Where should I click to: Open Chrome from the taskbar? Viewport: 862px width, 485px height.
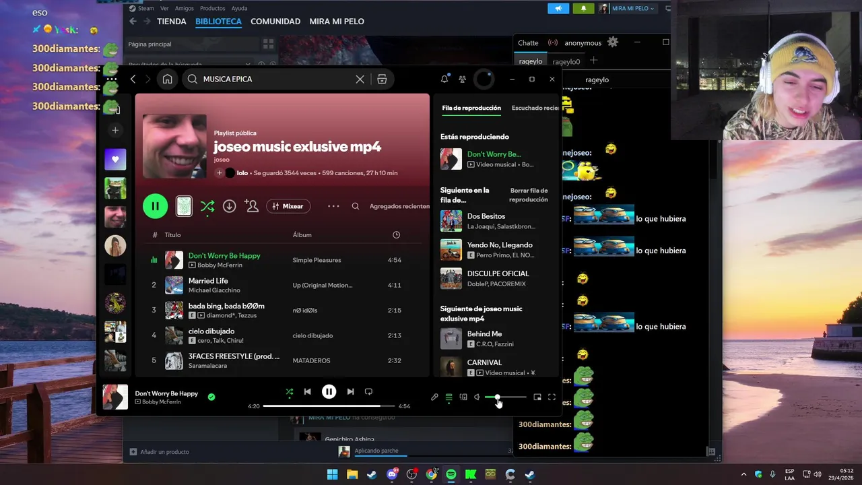[432, 474]
